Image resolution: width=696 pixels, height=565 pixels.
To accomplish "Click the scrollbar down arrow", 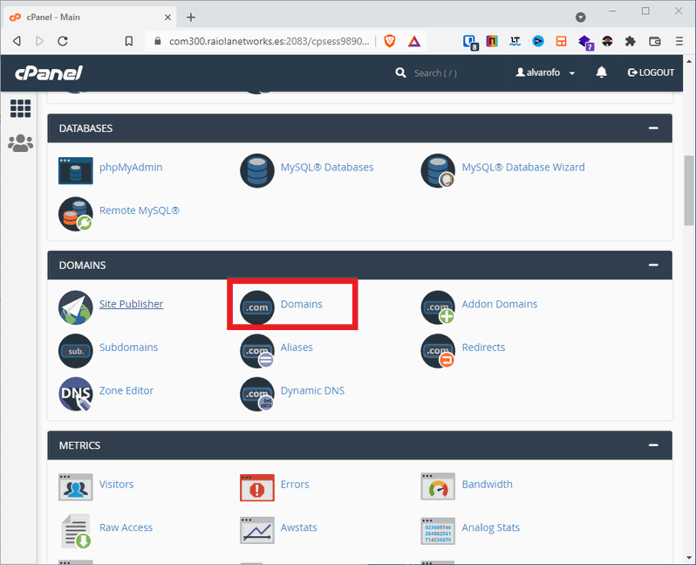I will pyautogui.click(x=689, y=557).
